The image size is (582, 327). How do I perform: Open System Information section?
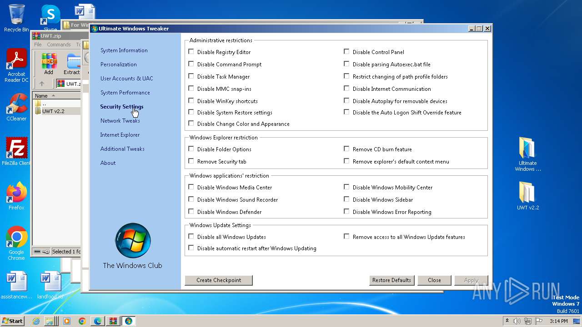[x=124, y=50]
